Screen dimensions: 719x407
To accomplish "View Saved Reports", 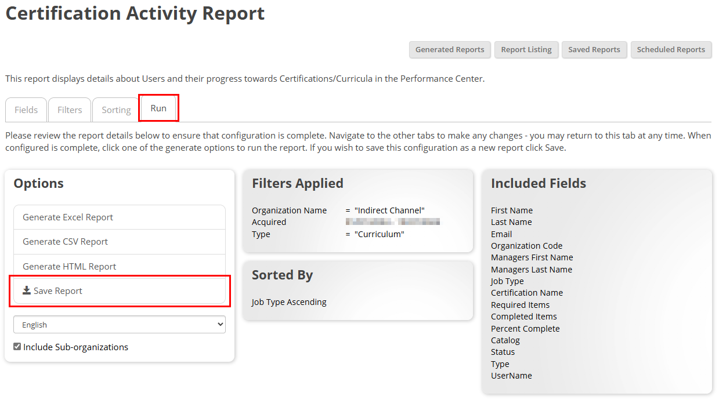I will coord(594,50).
